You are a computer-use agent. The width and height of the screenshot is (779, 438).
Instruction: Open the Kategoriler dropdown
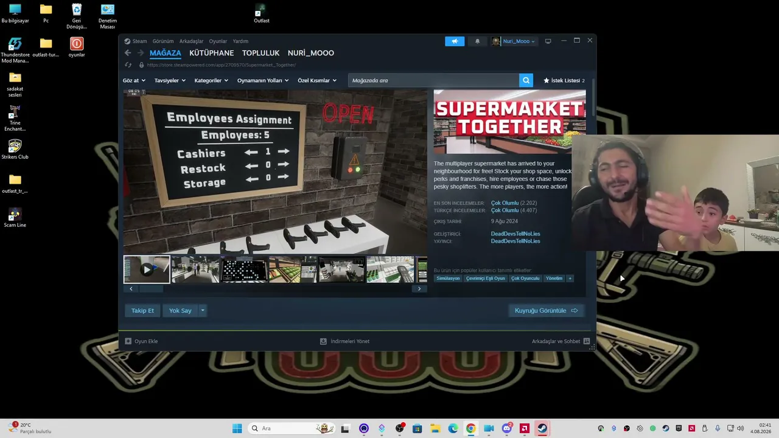click(x=211, y=80)
